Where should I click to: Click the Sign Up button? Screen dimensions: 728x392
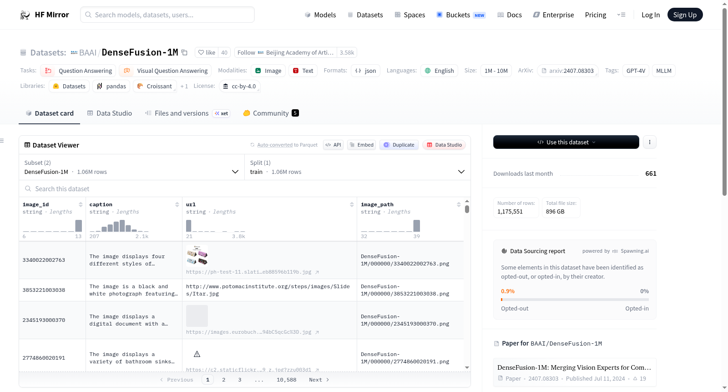(x=685, y=15)
